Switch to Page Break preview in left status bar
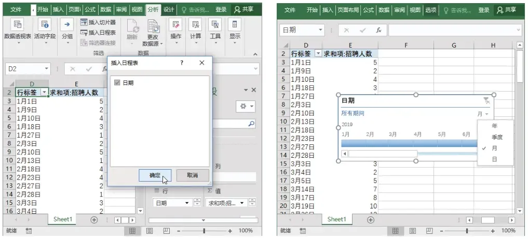Screen dimensions: 528x239 166,231
